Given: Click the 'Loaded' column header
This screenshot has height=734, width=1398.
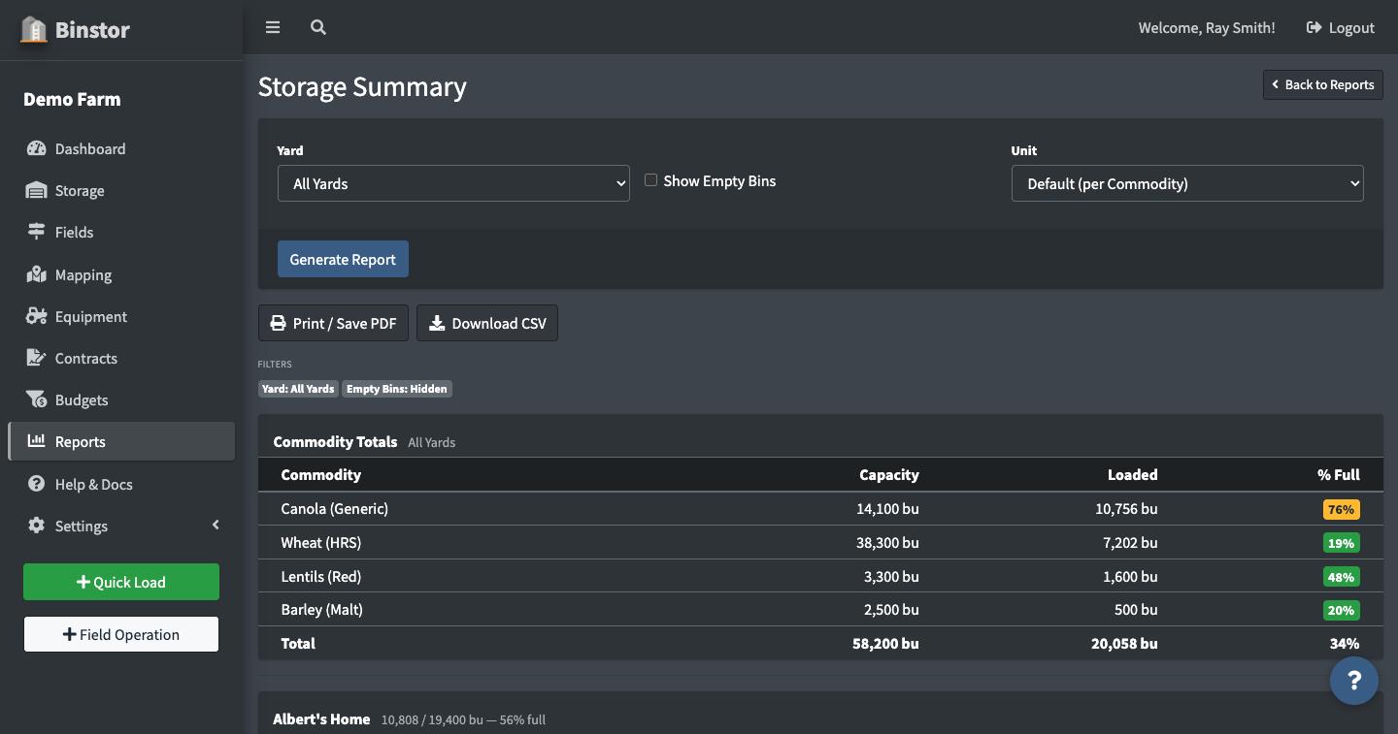Looking at the screenshot, I should (x=1133, y=474).
